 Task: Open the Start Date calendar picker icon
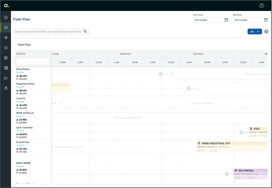pyautogui.click(x=226, y=20)
